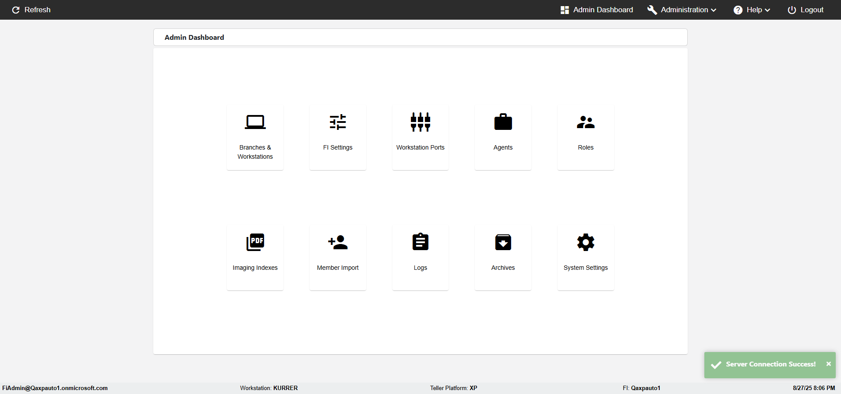Open the Branches & Workstations laptop icon
841x394 pixels.
point(255,122)
